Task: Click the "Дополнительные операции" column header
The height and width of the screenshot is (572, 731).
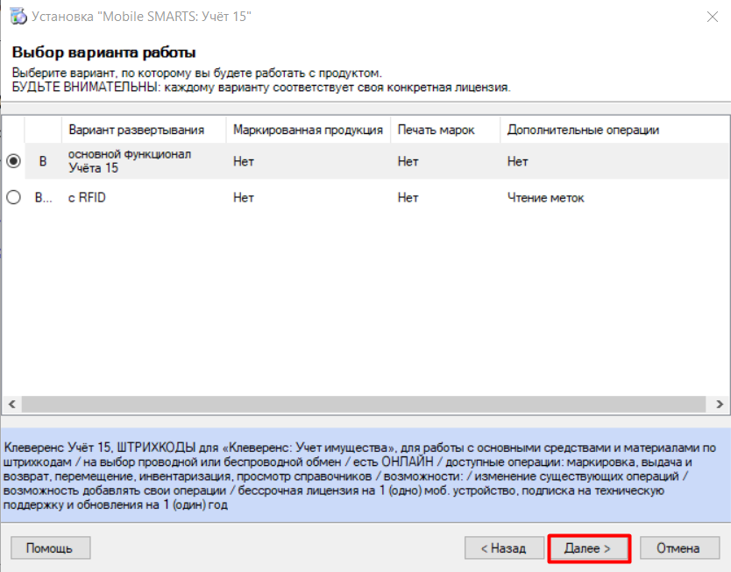Action: pyautogui.click(x=582, y=130)
